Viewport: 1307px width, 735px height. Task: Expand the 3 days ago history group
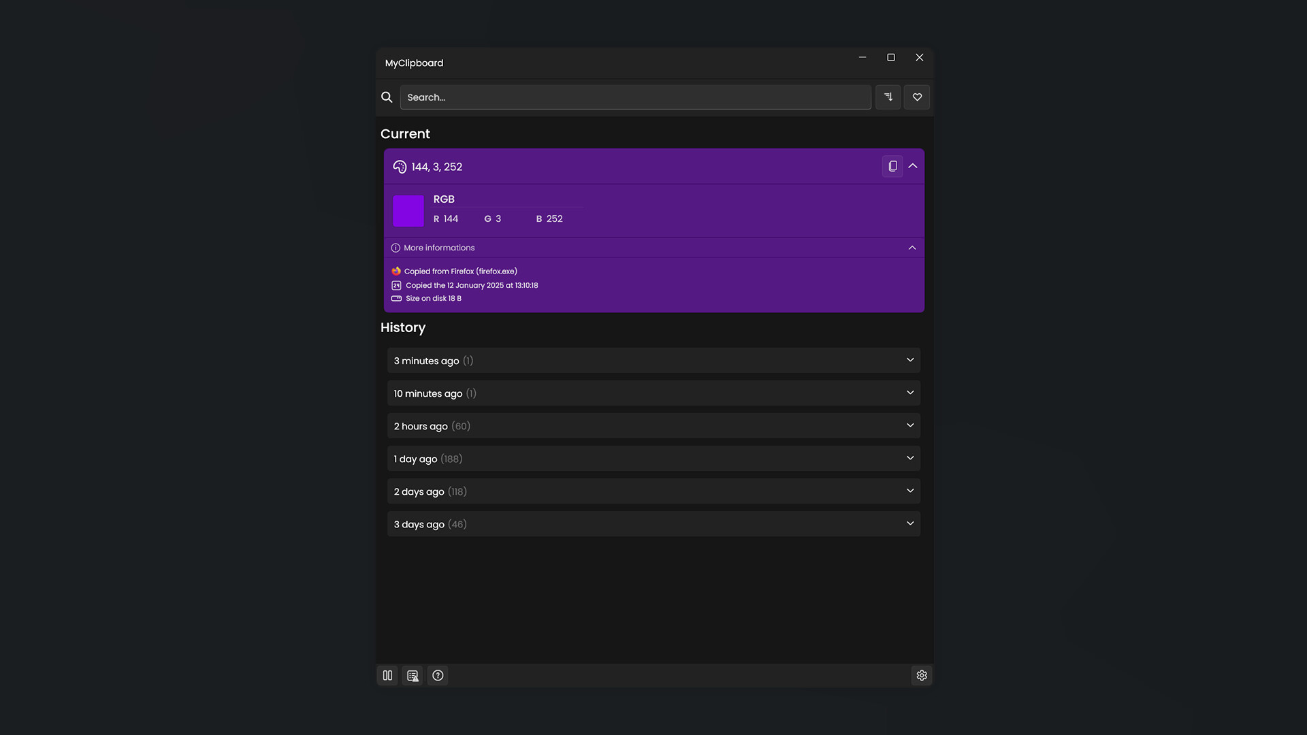click(x=910, y=523)
